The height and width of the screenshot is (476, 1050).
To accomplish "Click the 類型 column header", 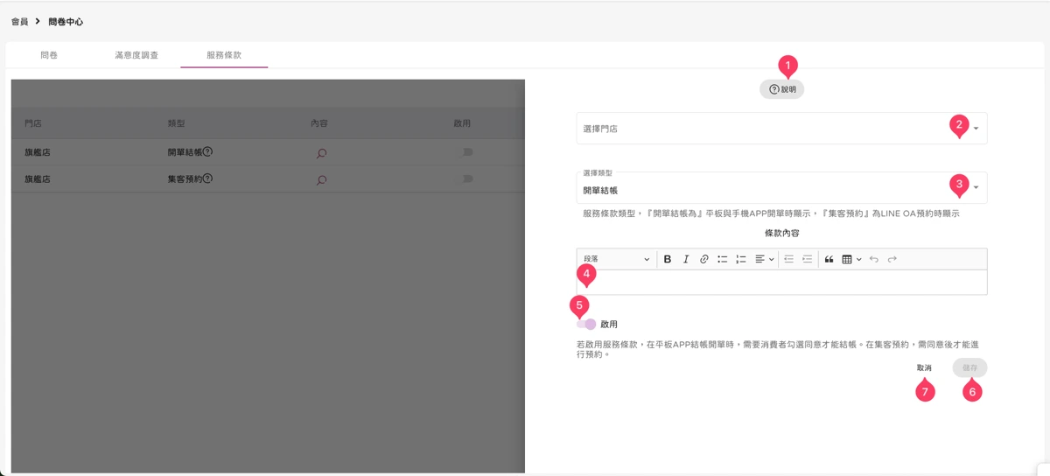I will (x=176, y=124).
